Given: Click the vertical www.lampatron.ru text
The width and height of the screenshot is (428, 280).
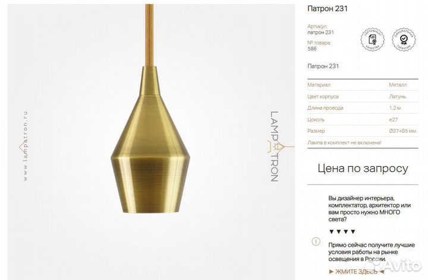Looking at the screenshot, I should 25,146.
